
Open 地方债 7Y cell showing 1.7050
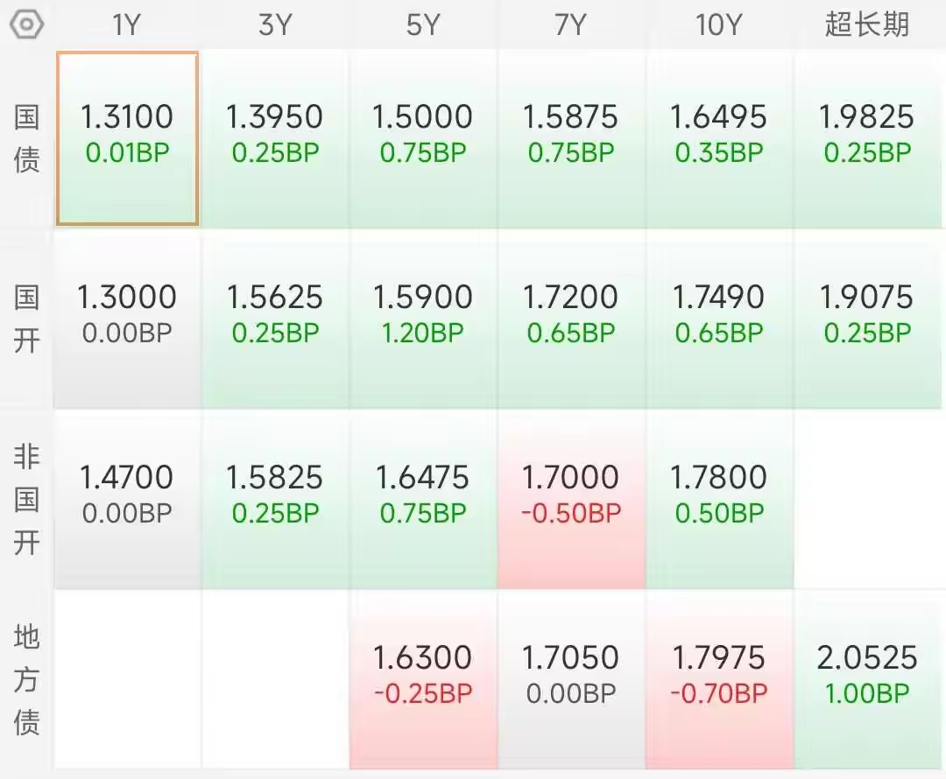tap(571, 679)
